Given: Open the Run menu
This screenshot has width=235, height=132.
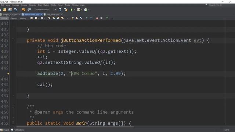Looking at the screenshot, I should coord(40,5).
